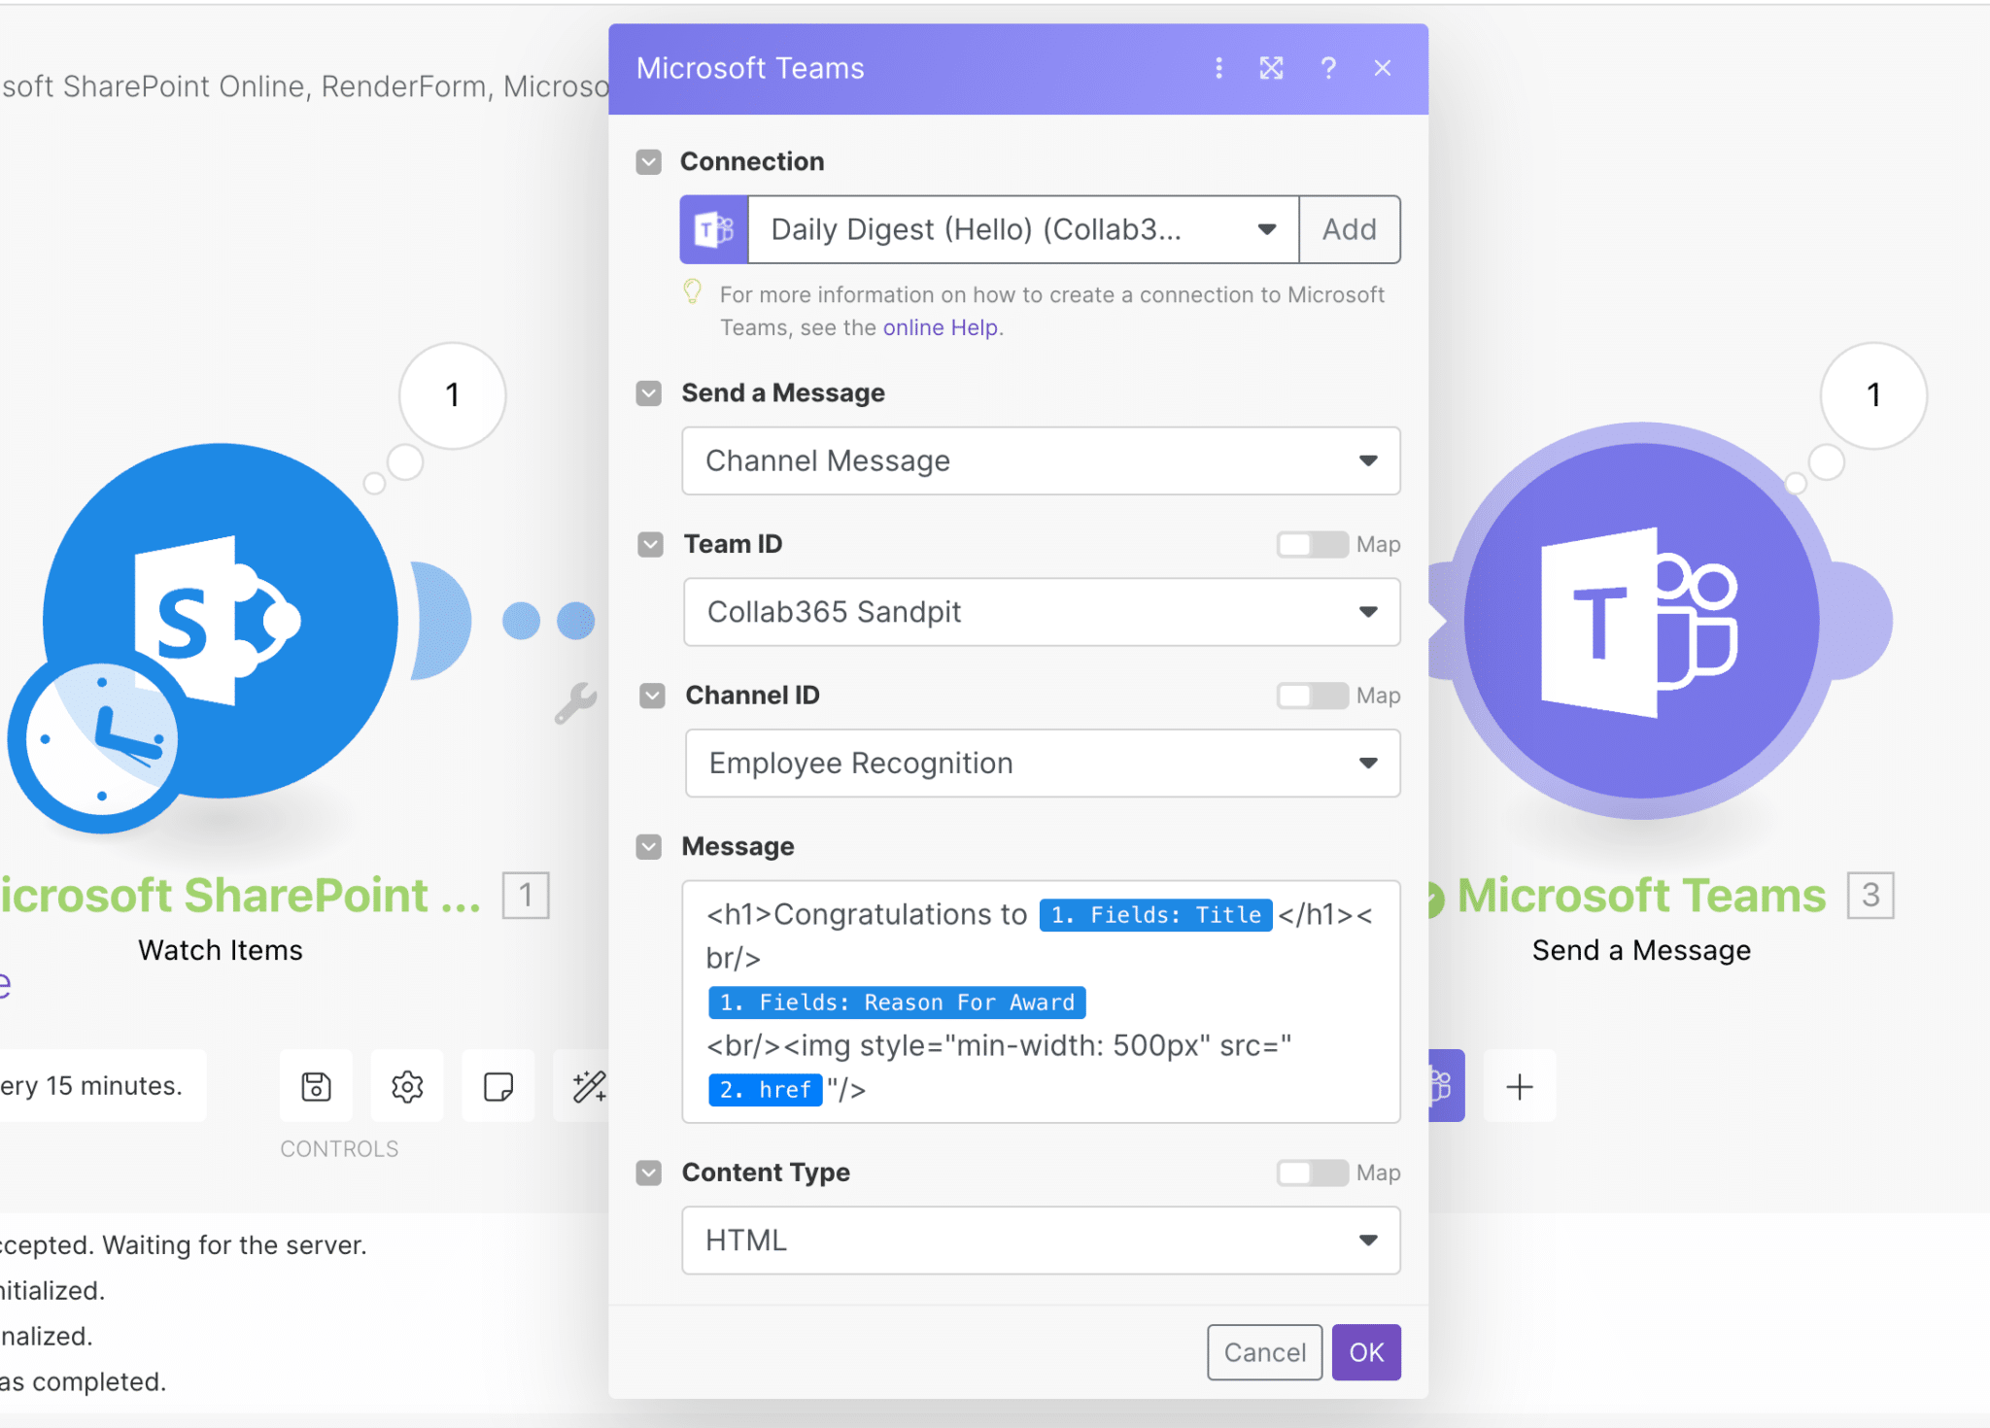The height and width of the screenshot is (1428, 1990).
Task: Expand the Microsoft Teams dialog to fullscreen
Action: (x=1273, y=68)
